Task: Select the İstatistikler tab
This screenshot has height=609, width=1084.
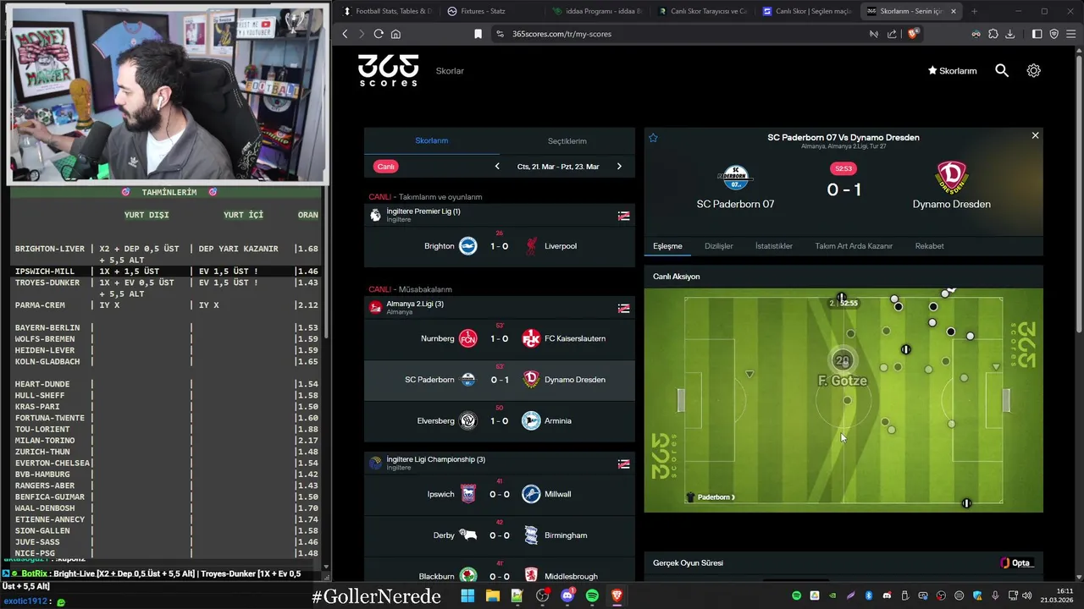Action: (774, 246)
